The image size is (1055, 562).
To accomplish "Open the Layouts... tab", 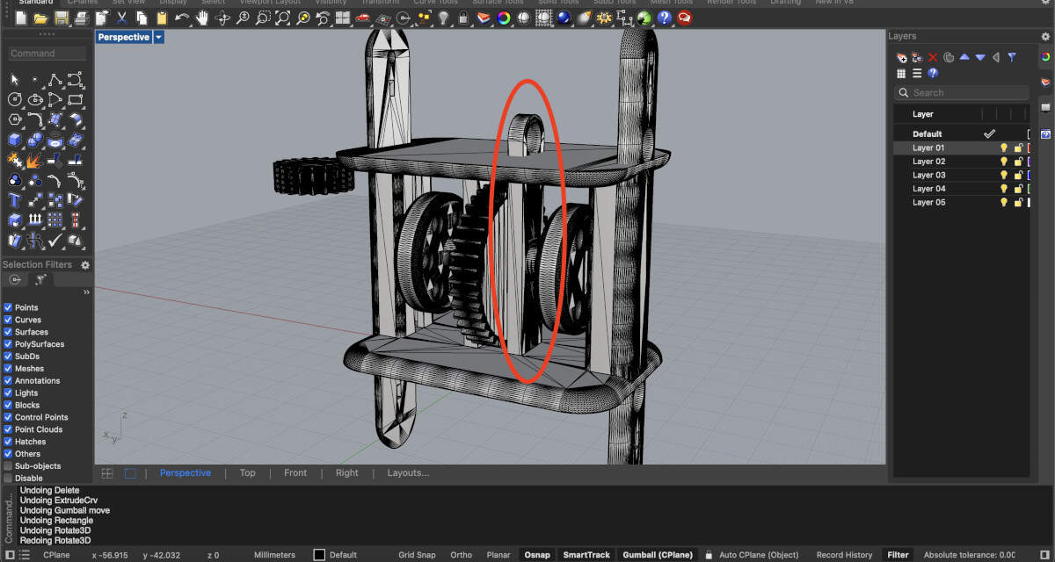I will point(408,472).
